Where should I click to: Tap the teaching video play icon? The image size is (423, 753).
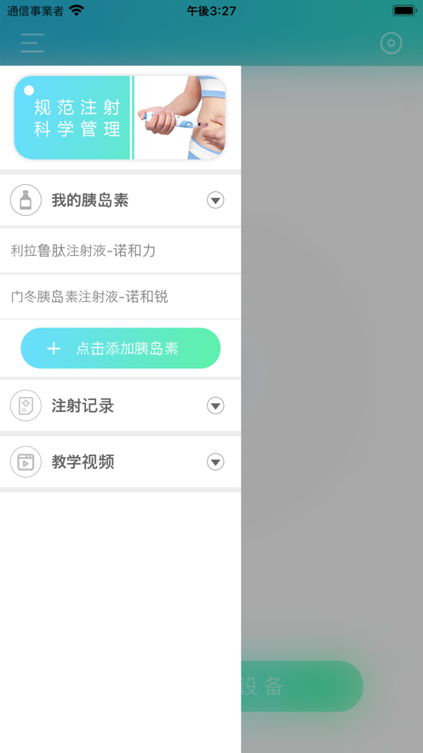coord(26,462)
